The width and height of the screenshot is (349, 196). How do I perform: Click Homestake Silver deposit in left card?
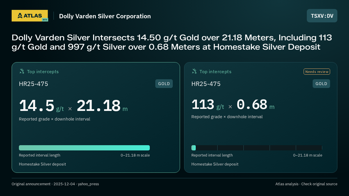click(42, 164)
